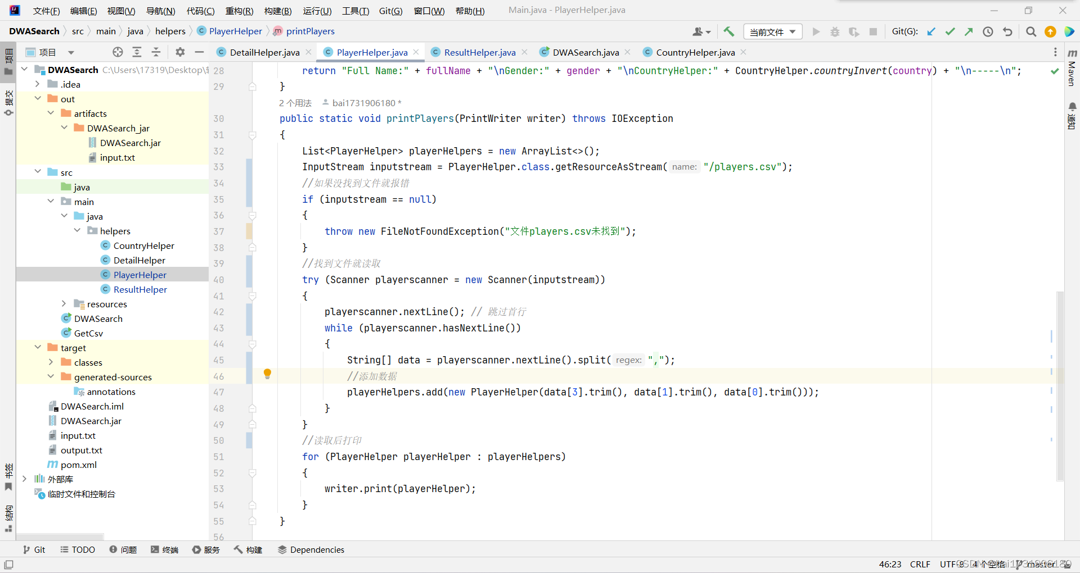
Task: Click the editor vertical scrollbar
Action: [x=1060, y=386]
